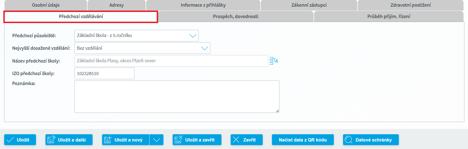468x149 pixels.
Task: Click the checkmark icon on Uložit
Action: (10, 140)
